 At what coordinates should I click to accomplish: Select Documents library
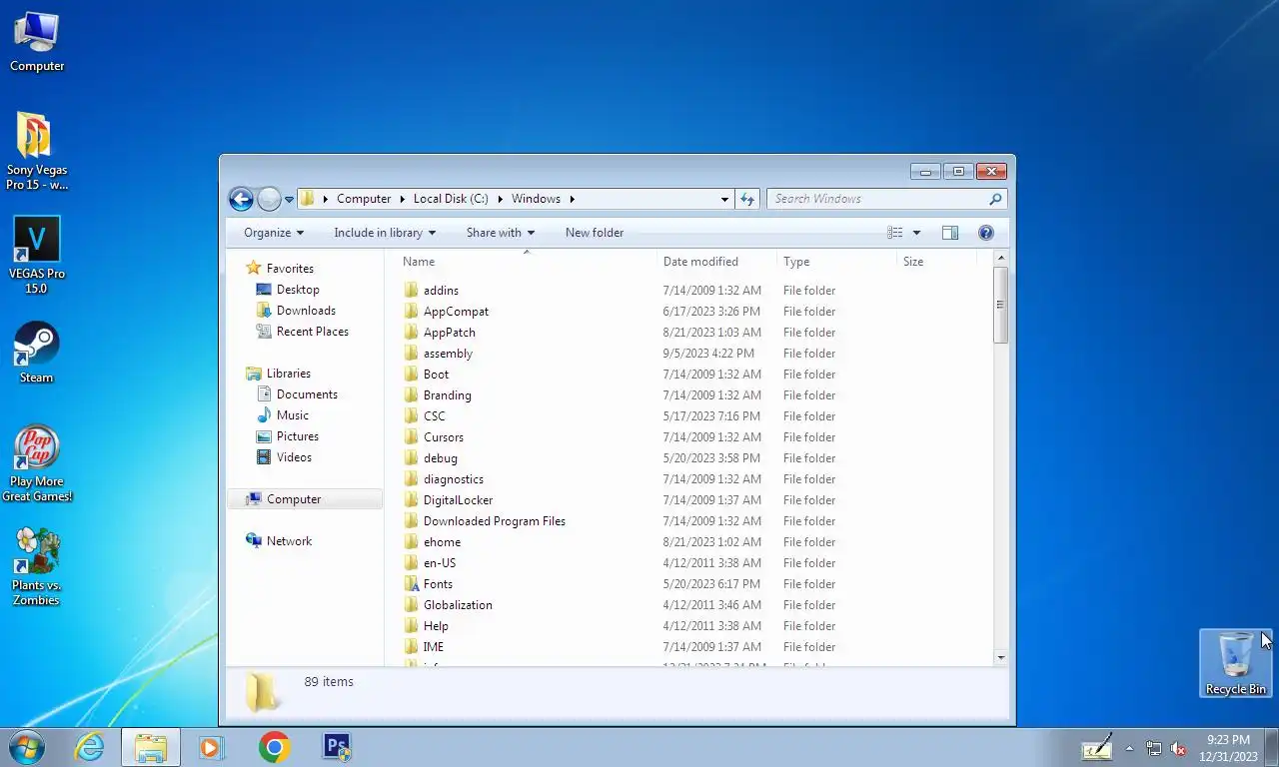click(297, 394)
